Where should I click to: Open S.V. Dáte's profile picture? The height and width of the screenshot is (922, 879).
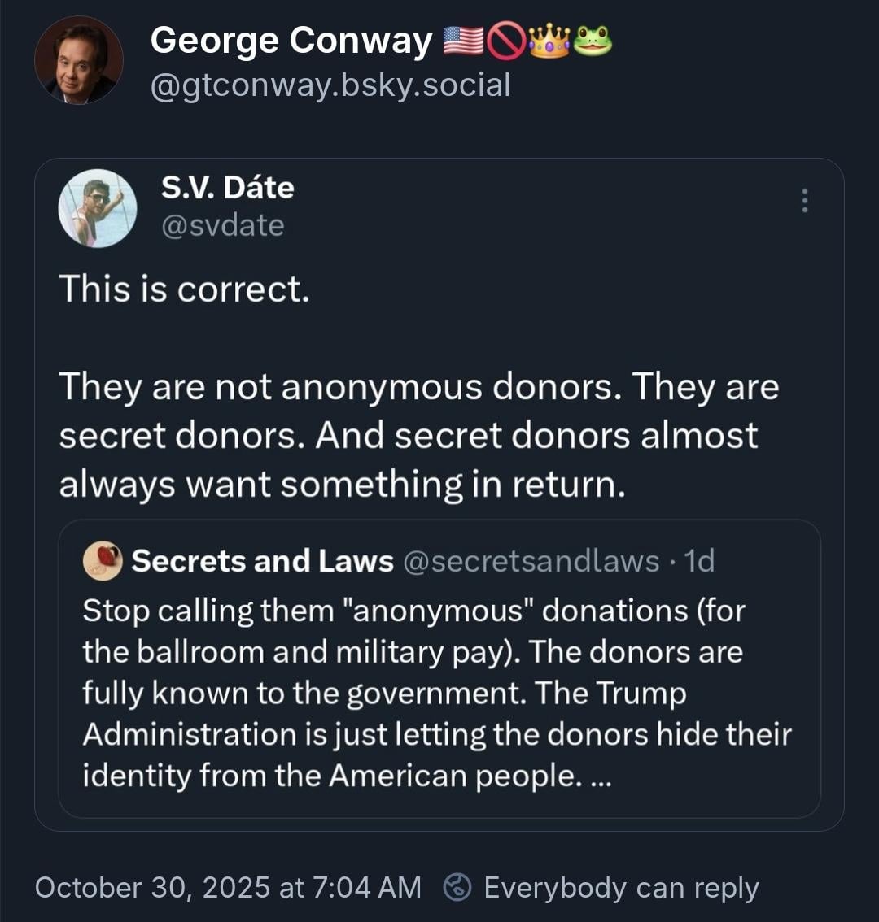(98, 208)
